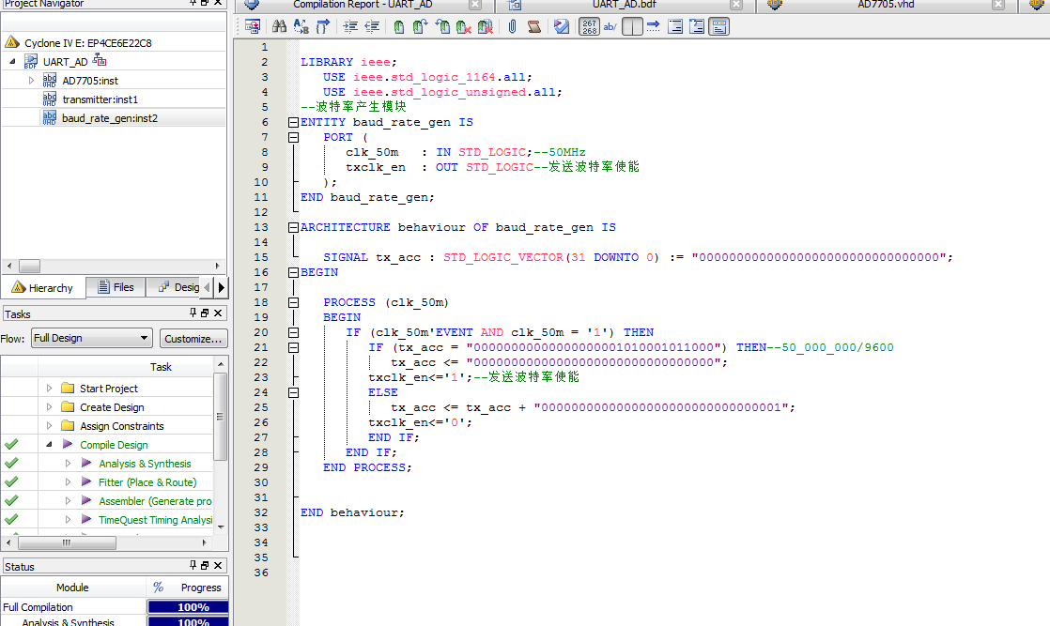This screenshot has height=626, width=1050.
Task: Expand the AD7705:inst hierarchy node
Action: [x=32, y=81]
